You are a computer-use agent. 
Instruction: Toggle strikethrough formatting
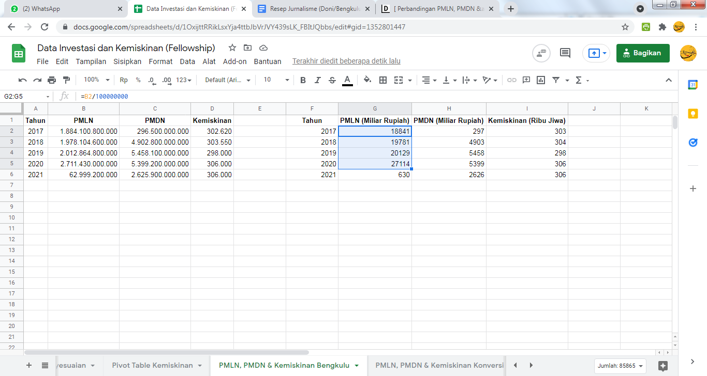[x=332, y=80]
